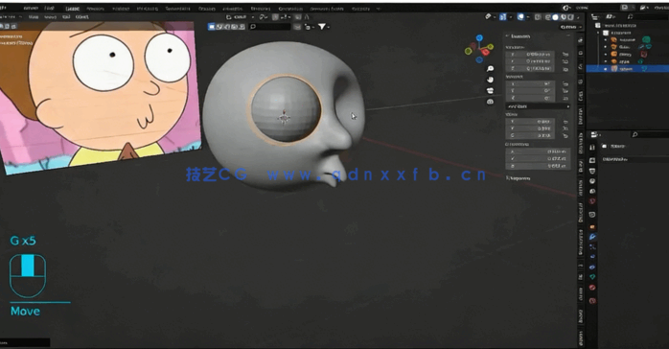Viewport: 669px width, 349px height.
Task: Collapse the Transform panel header
Action: (538, 36)
